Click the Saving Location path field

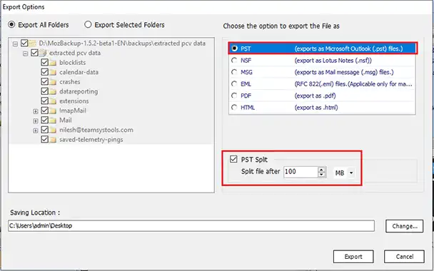(x=191, y=225)
